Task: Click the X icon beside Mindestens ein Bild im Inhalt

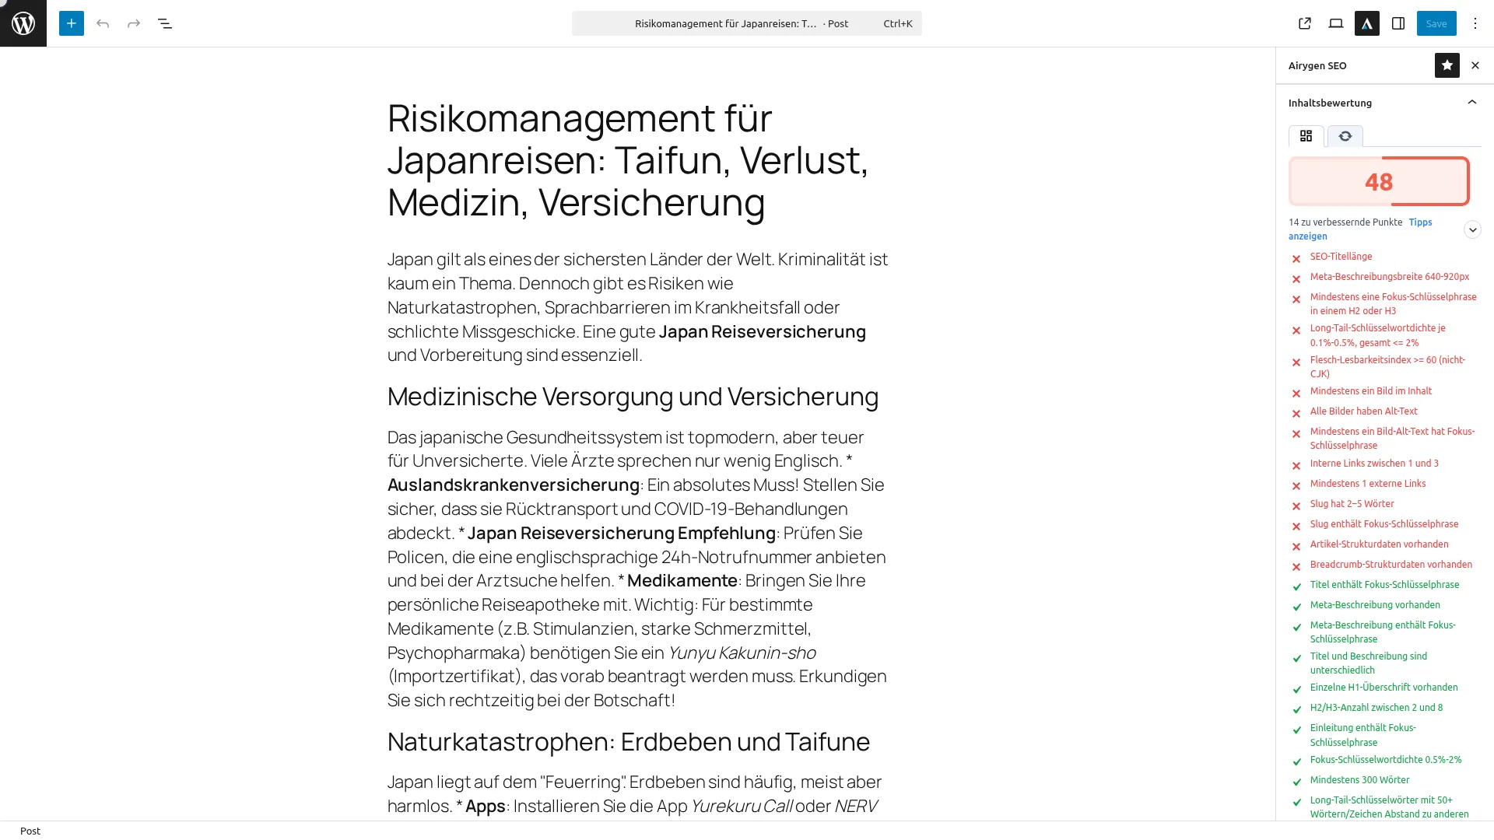Action: click(x=1296, y=394)
